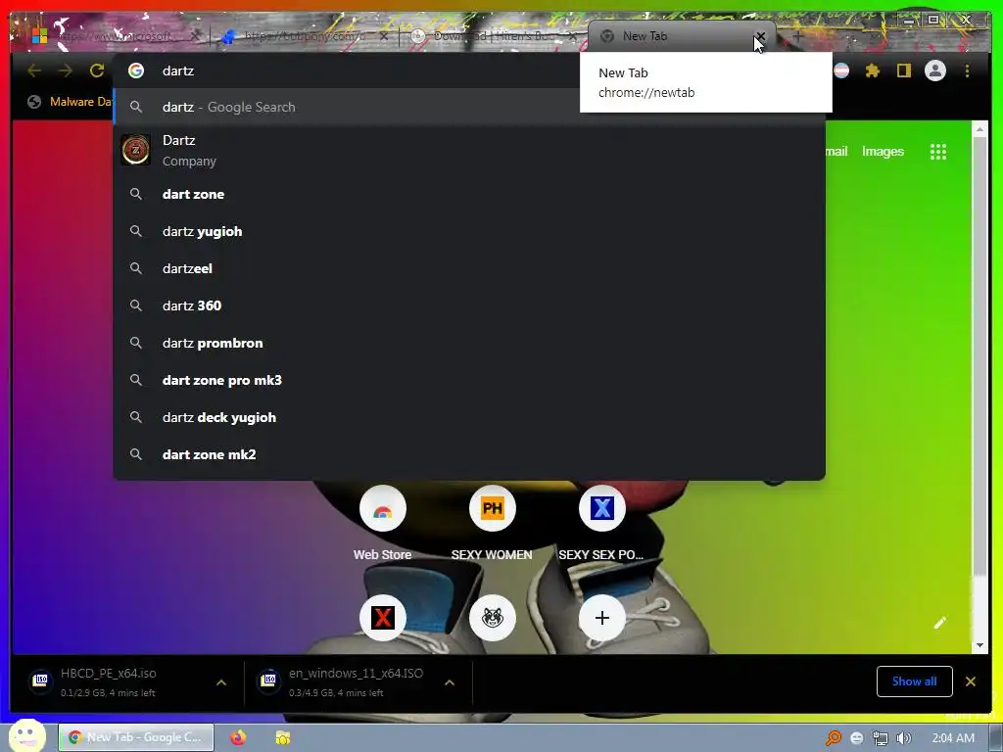Open the red X shortcut tile
The width and height of the screenshot is (1003, 752).
(x=383, y=618)
